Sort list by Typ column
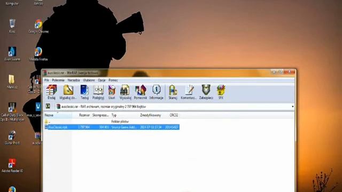 pyautogui.click(x=125, y=115)
